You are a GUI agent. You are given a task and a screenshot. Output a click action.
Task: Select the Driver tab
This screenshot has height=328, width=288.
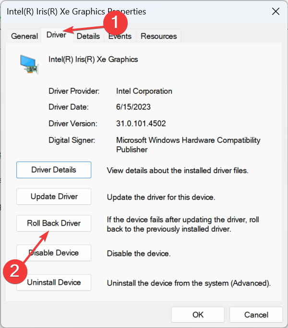pyautogui.click(x=56, y=35)
